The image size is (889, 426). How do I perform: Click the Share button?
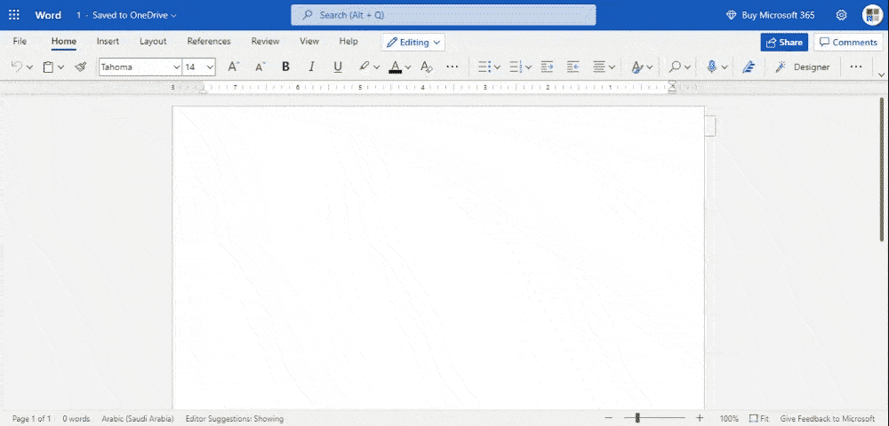tap(783, 43)
